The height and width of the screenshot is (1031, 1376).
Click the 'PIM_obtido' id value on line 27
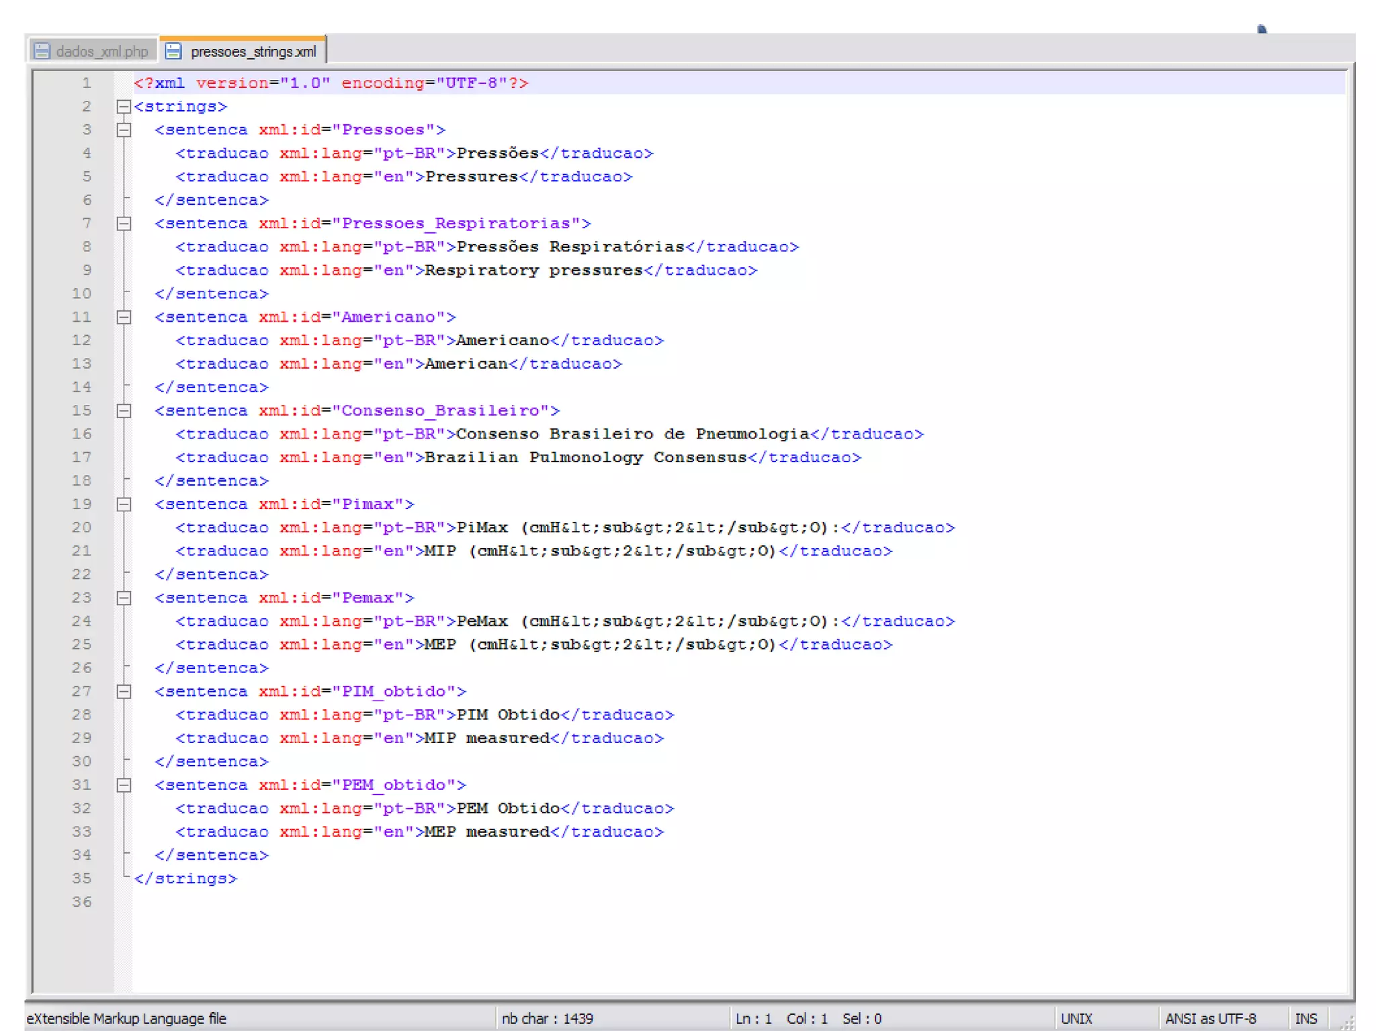click(394, 692)
